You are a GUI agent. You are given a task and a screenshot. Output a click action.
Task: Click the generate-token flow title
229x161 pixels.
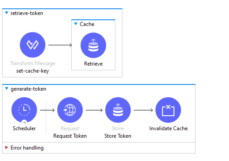28,89
